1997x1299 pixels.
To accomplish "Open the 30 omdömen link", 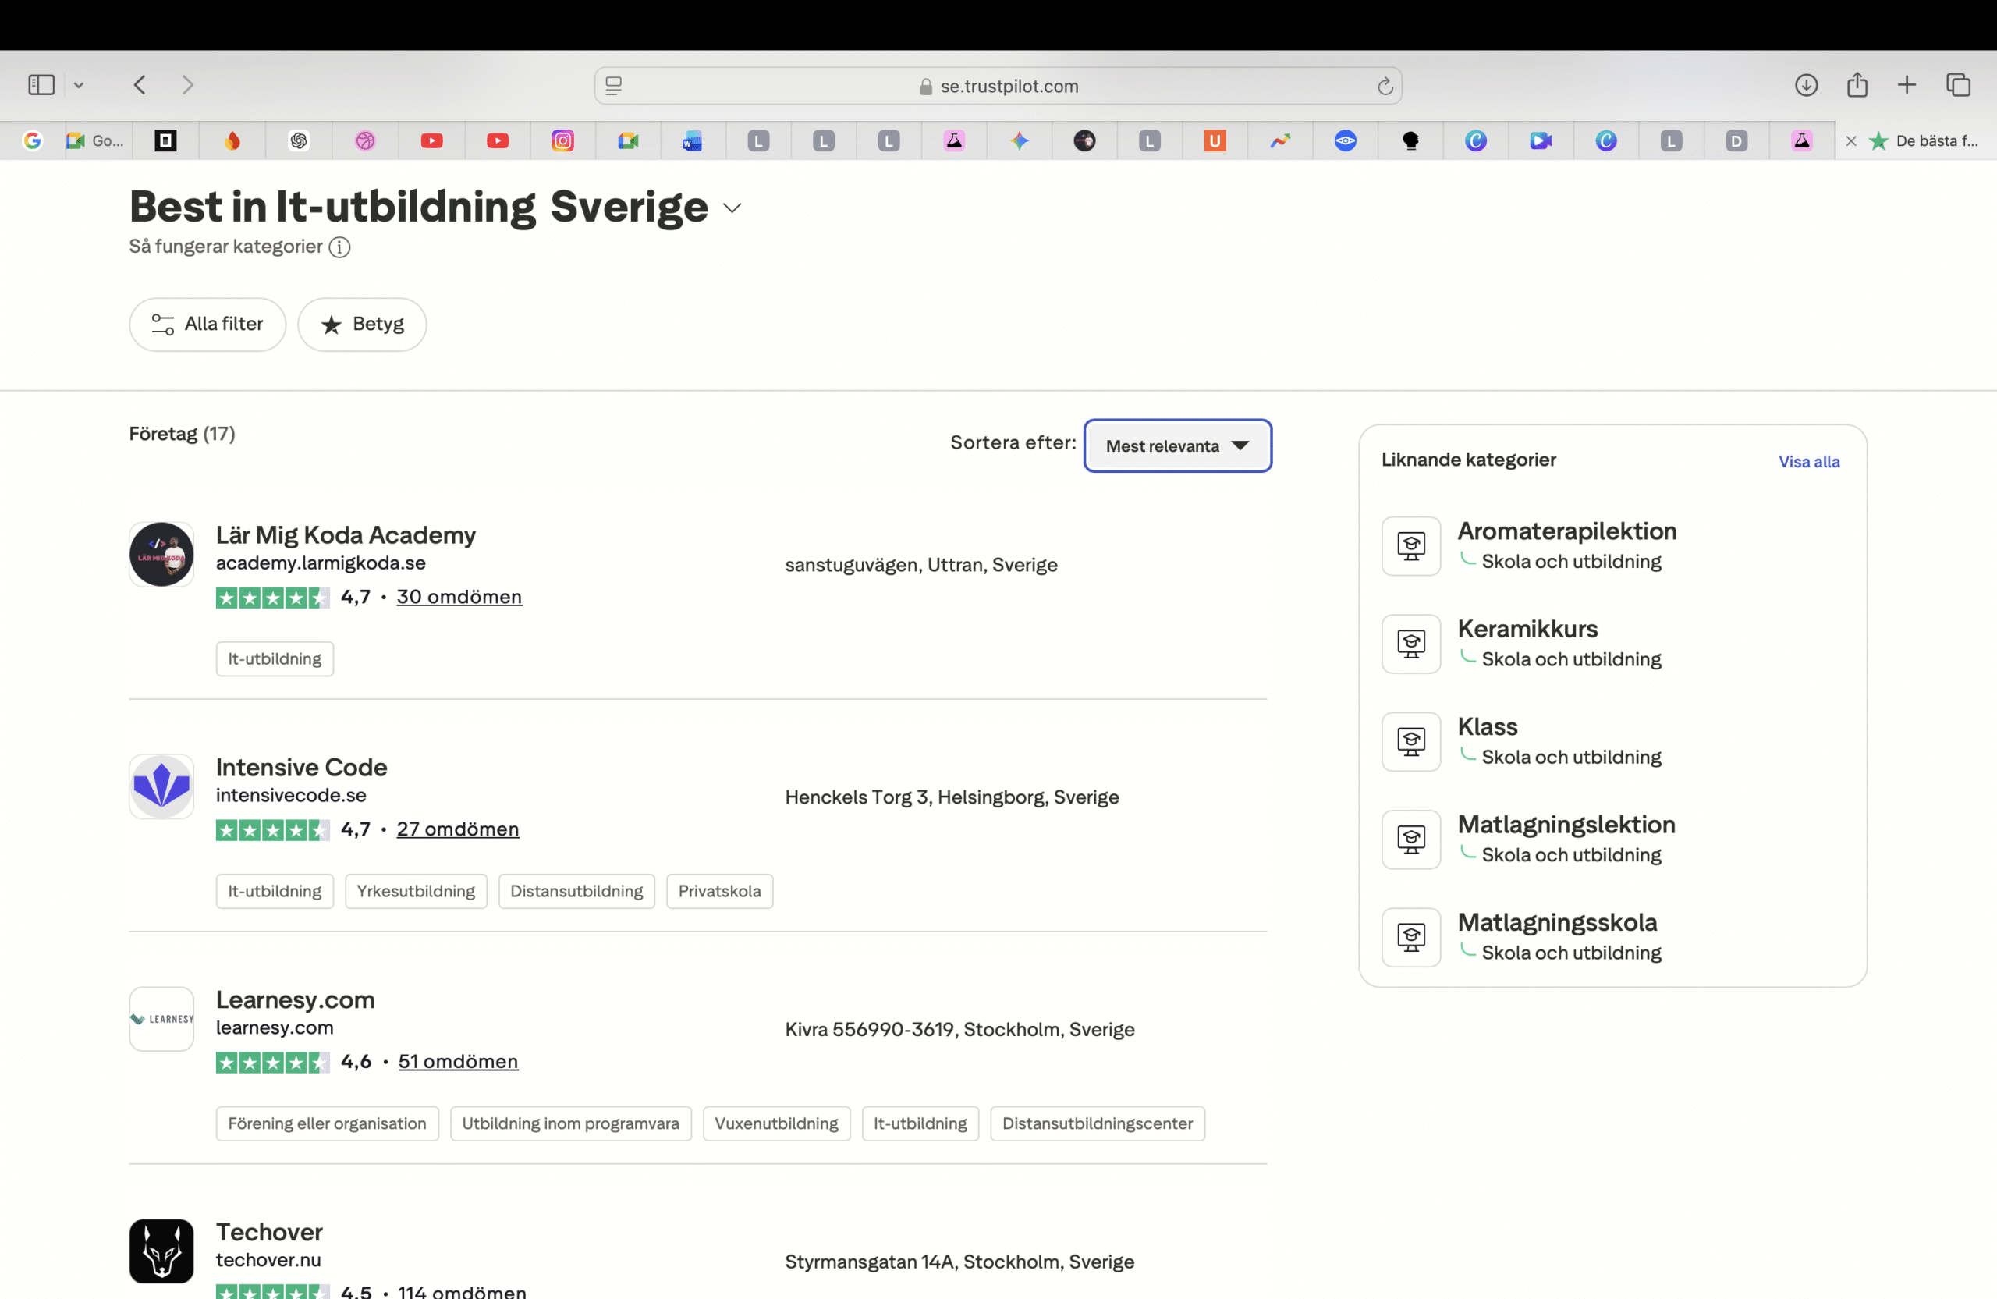I will [x=459, y=597].
